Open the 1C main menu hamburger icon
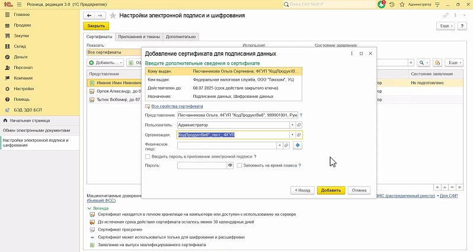The width and height of the screenshot is (473, 252). point(19,5)
